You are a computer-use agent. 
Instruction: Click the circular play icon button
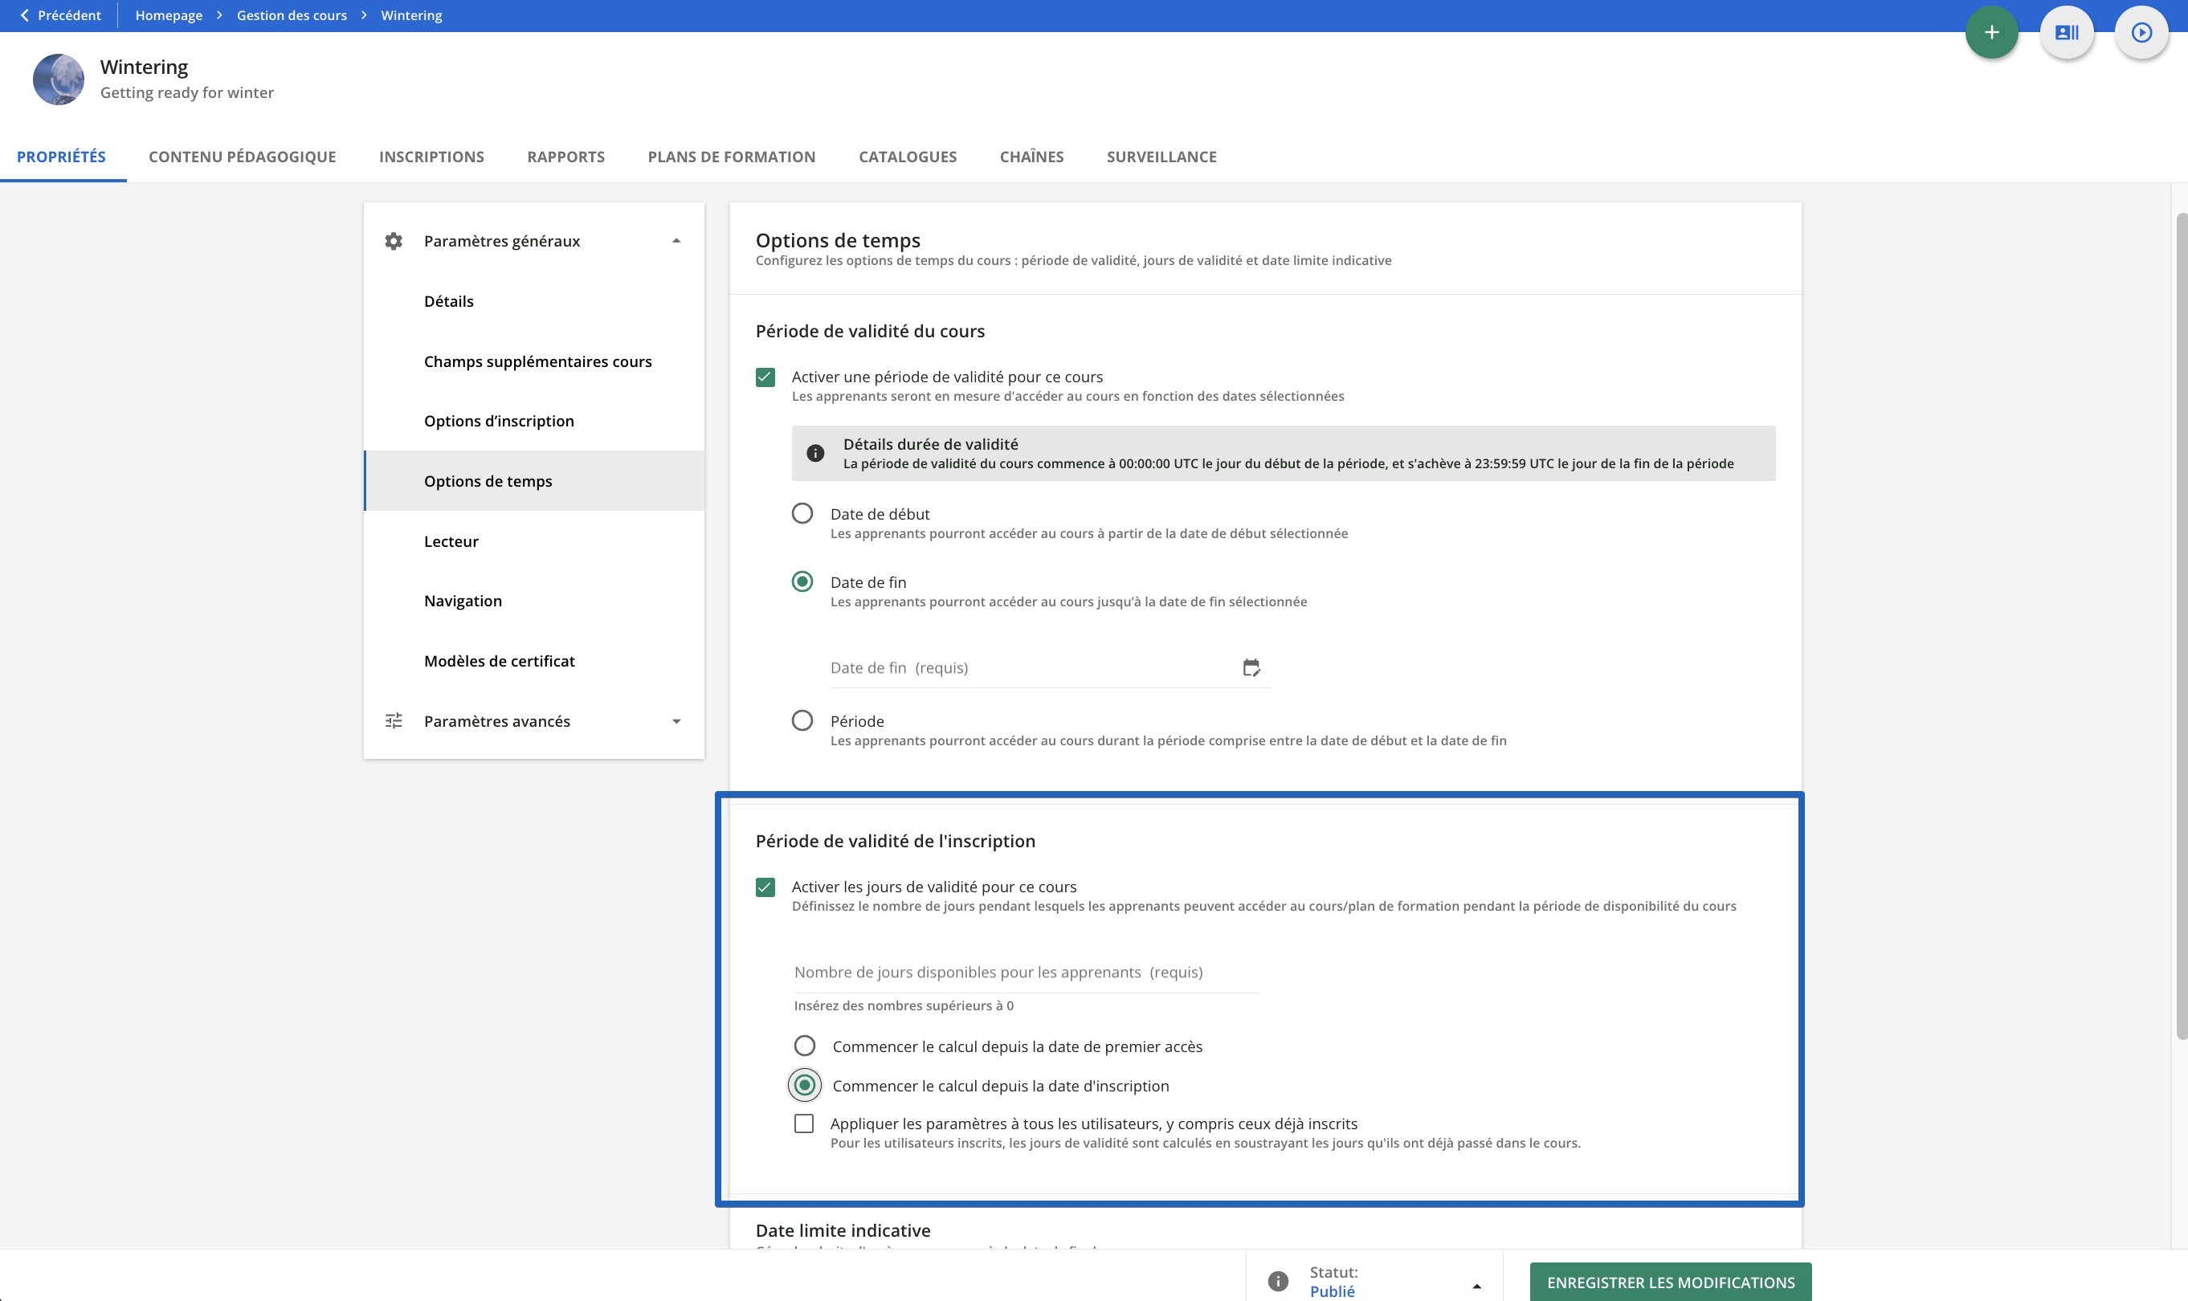tap(2141, 32)
